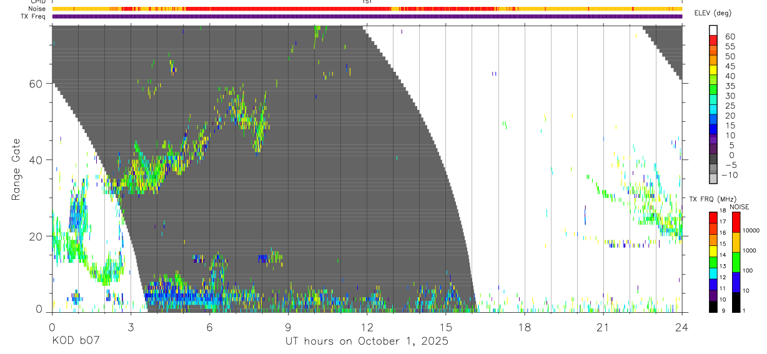This screenshot has height=354, width=767.
Task: Pick the blue segment of the NOISE colorbar
Action: pos(736,282)
